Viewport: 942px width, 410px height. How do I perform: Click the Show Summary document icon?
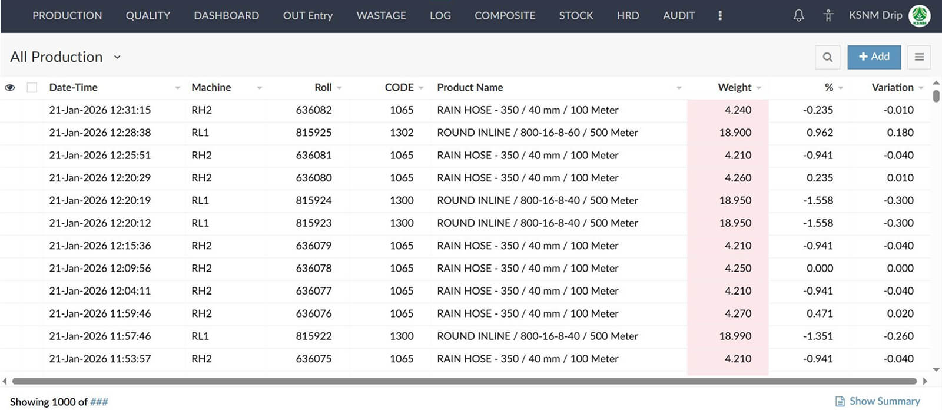840,401
